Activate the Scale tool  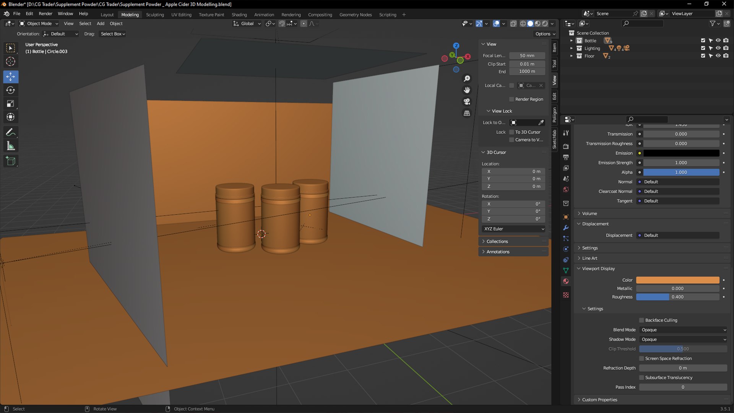11,104
